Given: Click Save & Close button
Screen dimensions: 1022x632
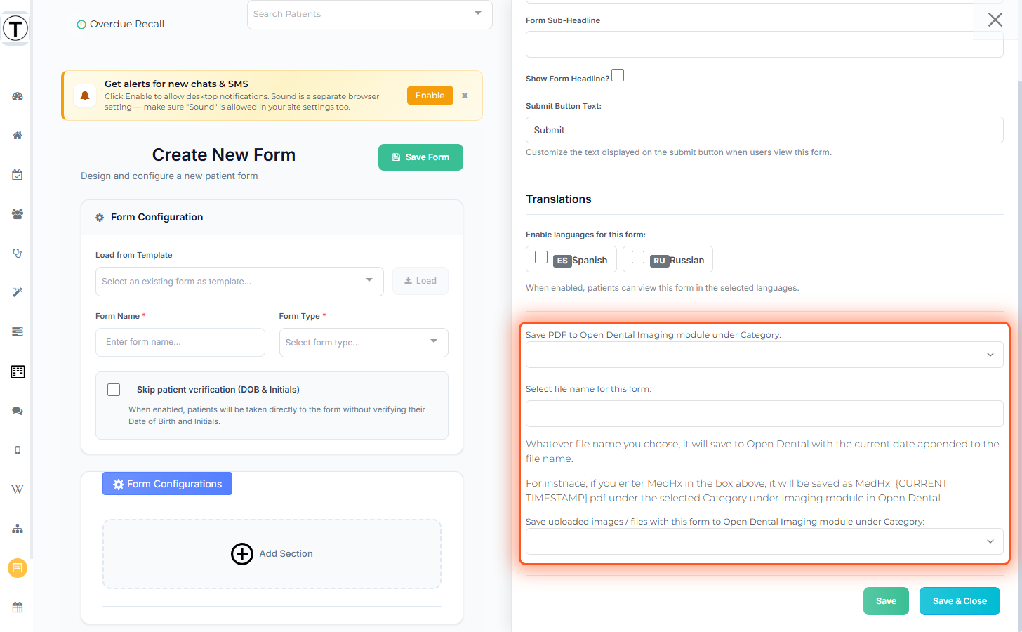Looking at the screenshot, I should (x=960, y=601).
